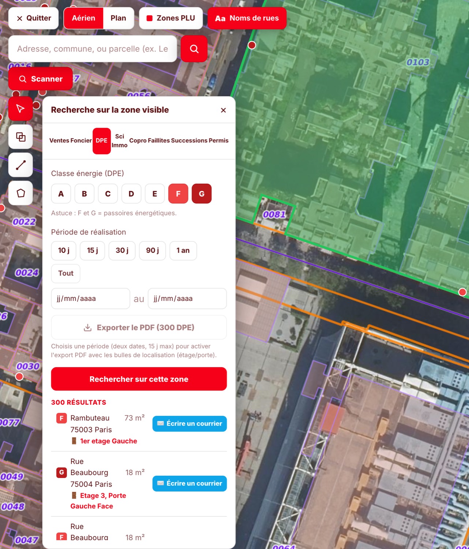Open the Copro tab
This screenshot has height=549, width=469.
[x=138, y=141]
